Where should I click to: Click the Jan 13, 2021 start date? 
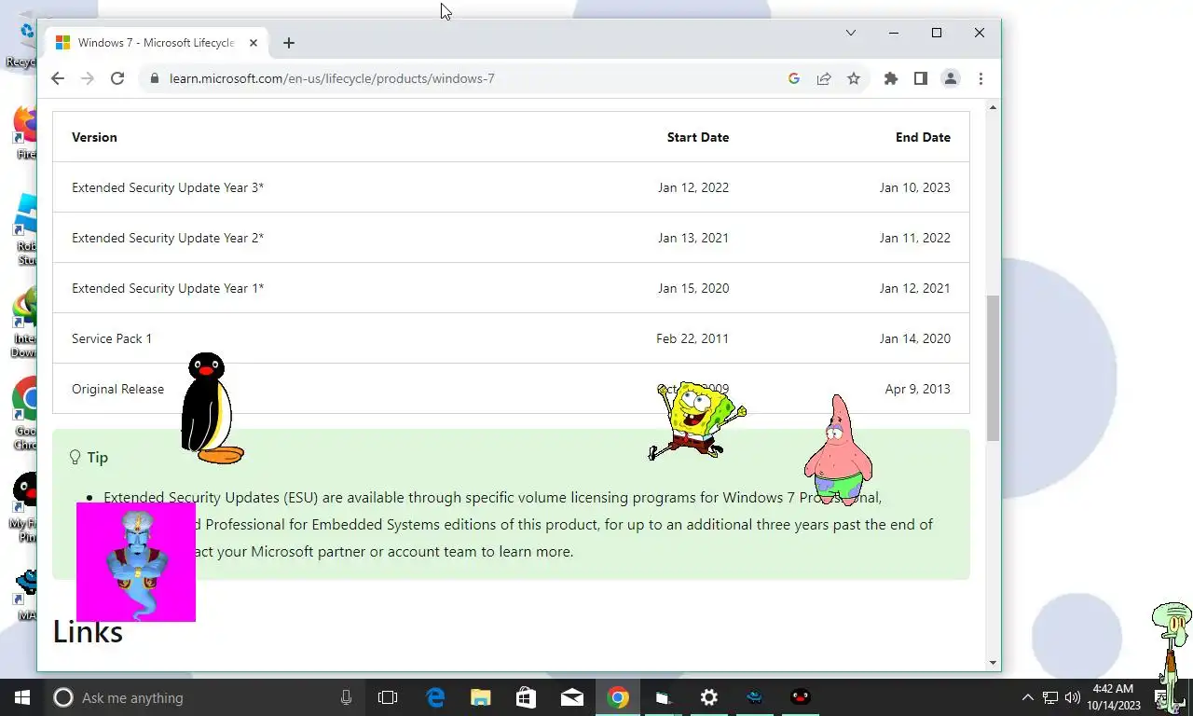[x=693, y=238]
